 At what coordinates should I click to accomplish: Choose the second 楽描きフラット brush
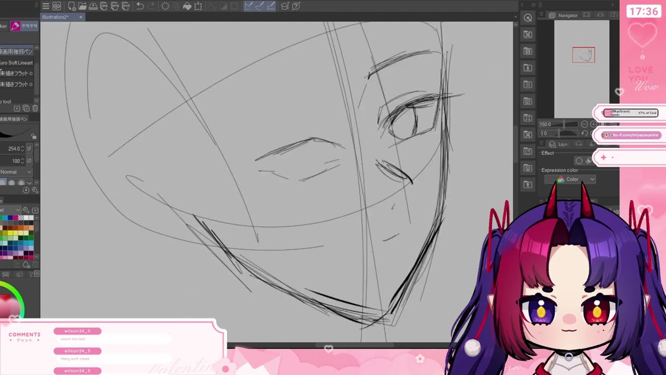(17, 84)
